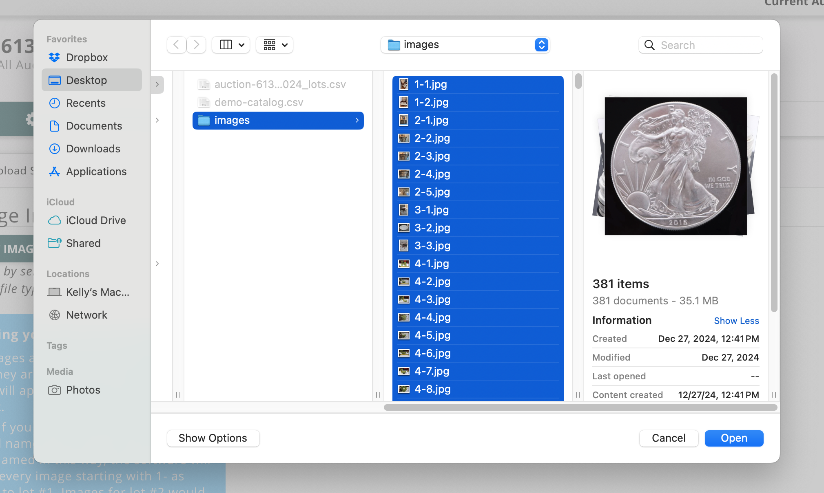Select Desktop in the Favorites sidebar
This screenshot has height=493, width=824.
(86, 80)
